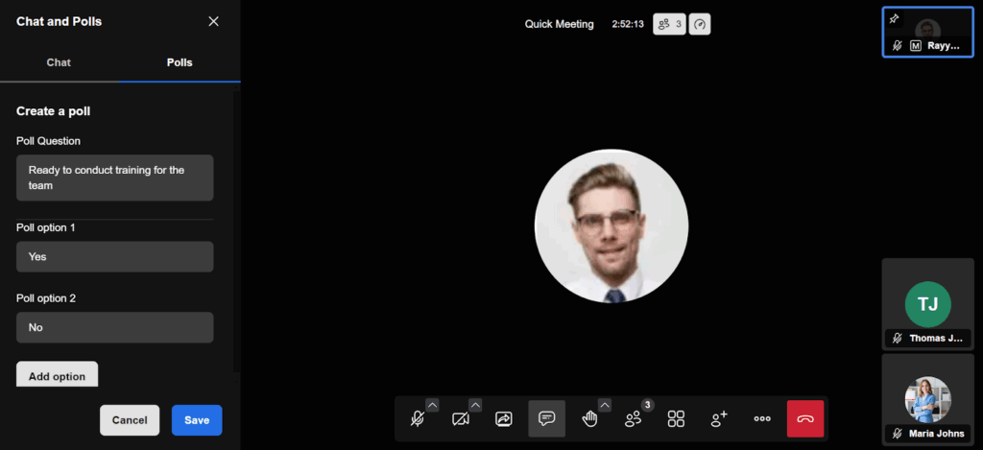This screenshot has width=983, height=450.
Task: Click the share screen icon
Action: pyautogui.click(x=504, y=419)
